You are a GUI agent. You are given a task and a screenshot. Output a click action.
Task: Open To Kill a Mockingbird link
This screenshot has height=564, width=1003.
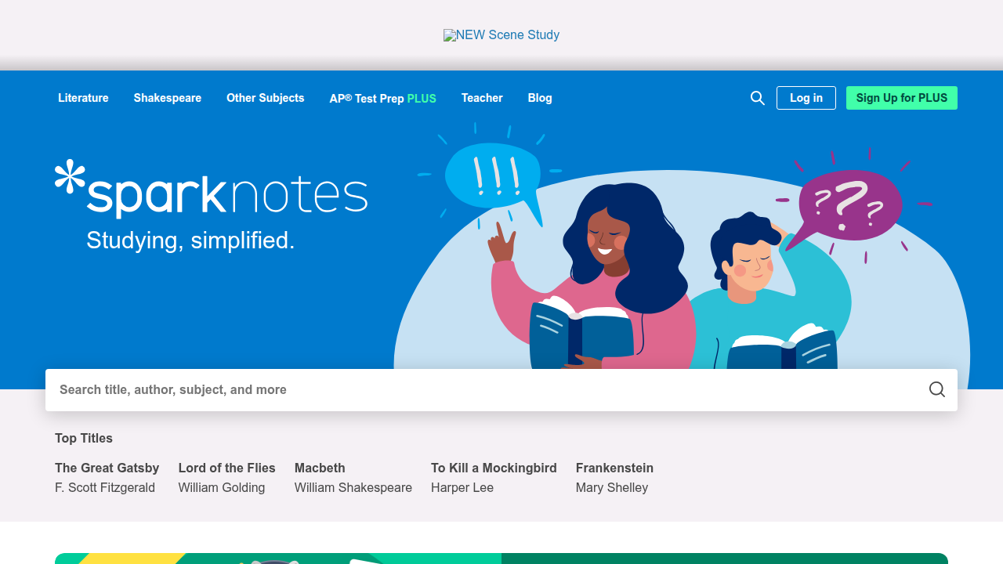(494, 468)
